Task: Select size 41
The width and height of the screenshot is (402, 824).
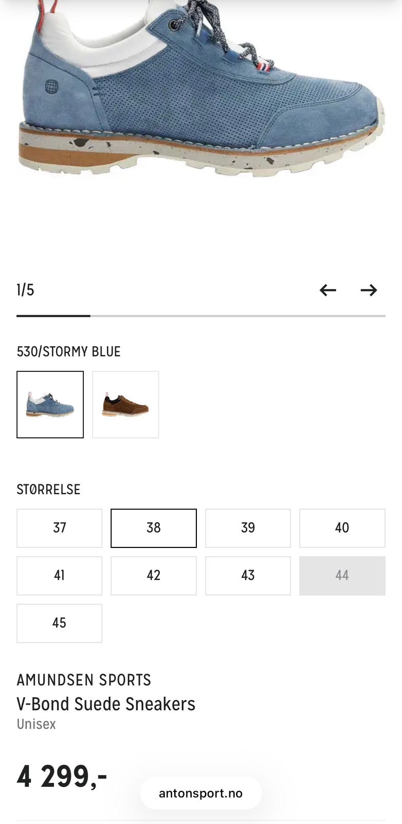Action: [x=59, y=576]
